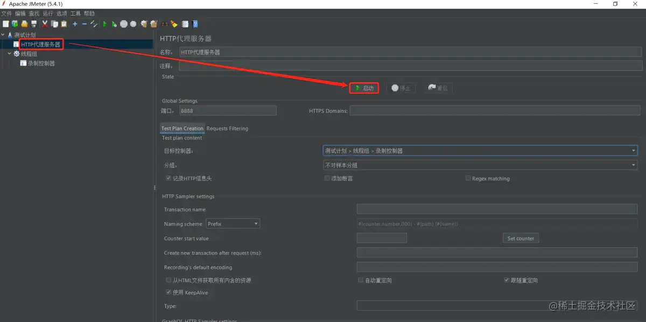Open the Naming scheme Prefix dropdown

coord(233,223)
